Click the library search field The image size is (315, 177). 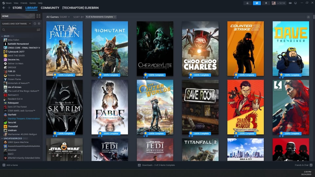click(19, 30)
